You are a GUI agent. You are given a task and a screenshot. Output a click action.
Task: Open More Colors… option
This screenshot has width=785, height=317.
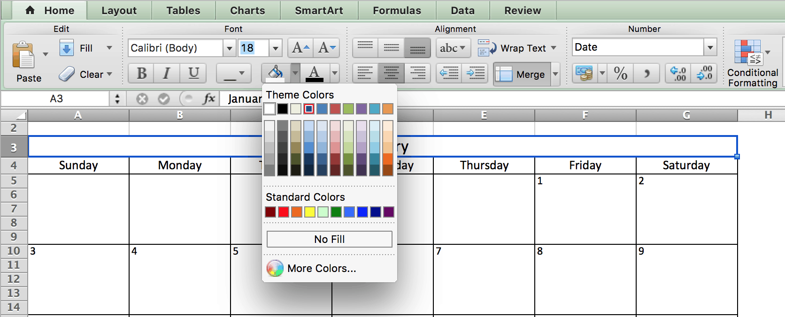[x=322, y=268]
